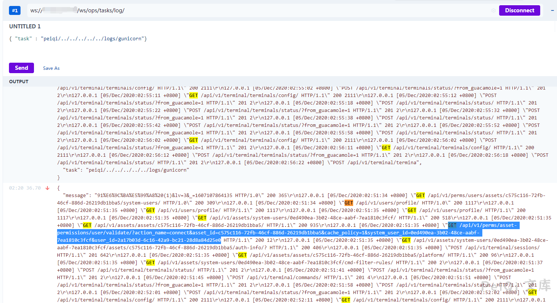Image resolution: width=557 pixels, height=303 pixels.
Task: Click the closing brace of the first output message
Action: (59, 178)
